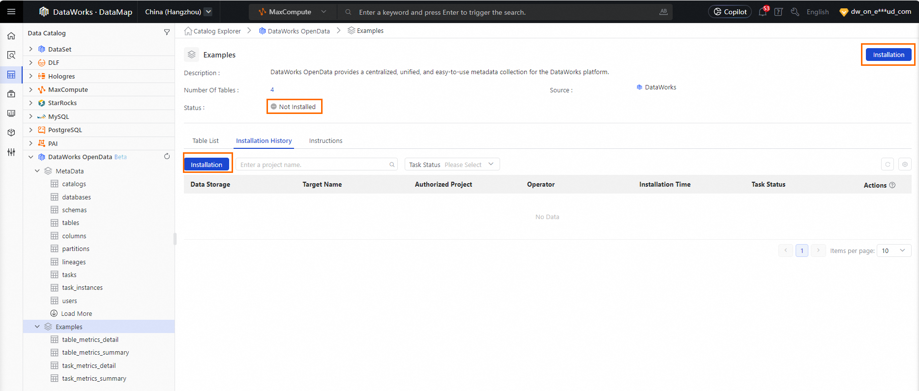The image size is (919, 391).
Task: Collapse the MetaData tree node
Action: coord(37,171)
